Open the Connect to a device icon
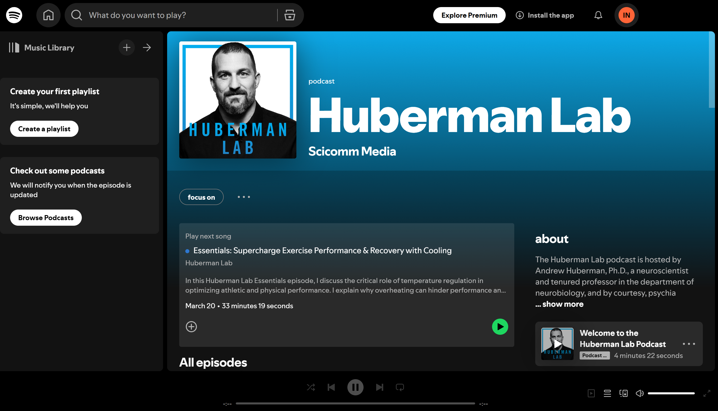 pos(623,393)
